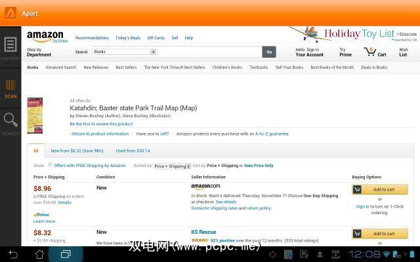This screenshot has height=262, width=420.
Task: Click the Katahdin map cover thumbnail
Action: click(x=35, y=115)
